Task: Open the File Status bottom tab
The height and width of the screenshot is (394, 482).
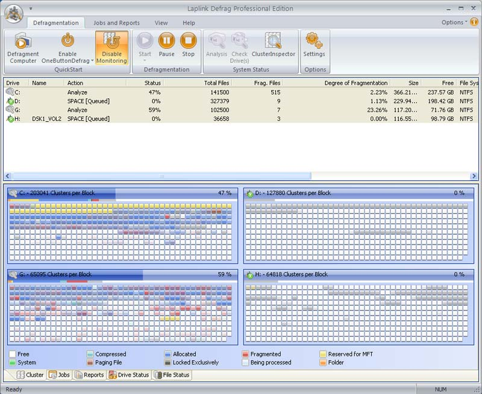Action: pos(172,375)
